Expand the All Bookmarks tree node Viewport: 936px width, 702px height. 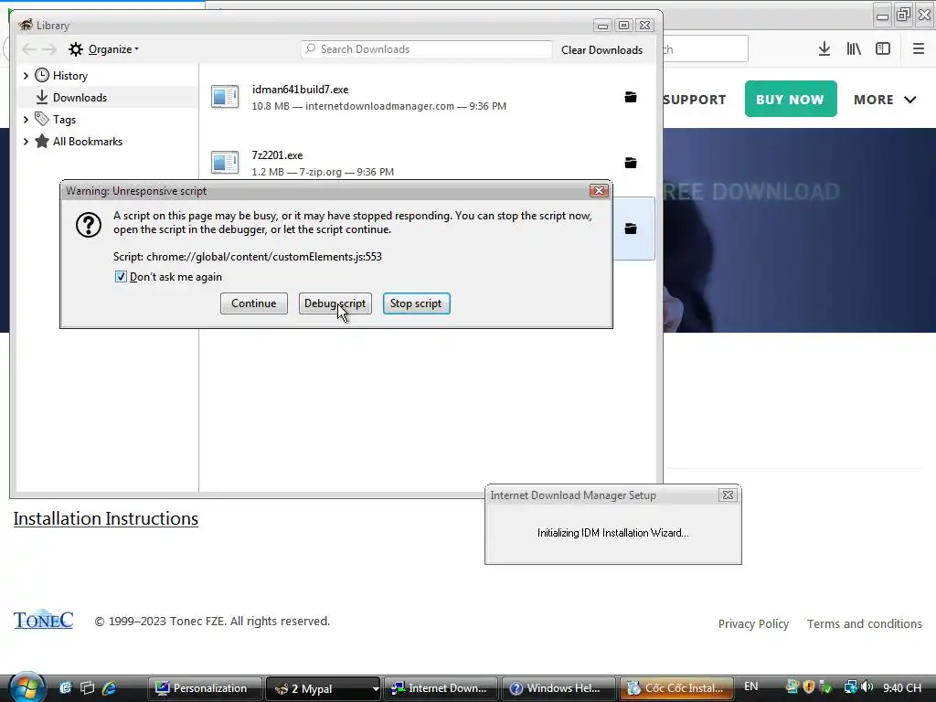pyautogui.click(x=26, y=142)
